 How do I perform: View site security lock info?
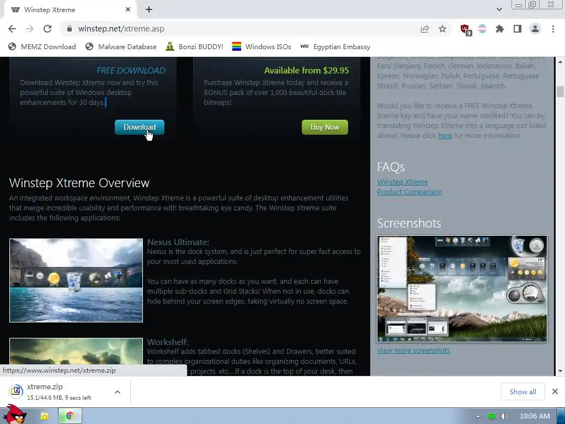70,29
